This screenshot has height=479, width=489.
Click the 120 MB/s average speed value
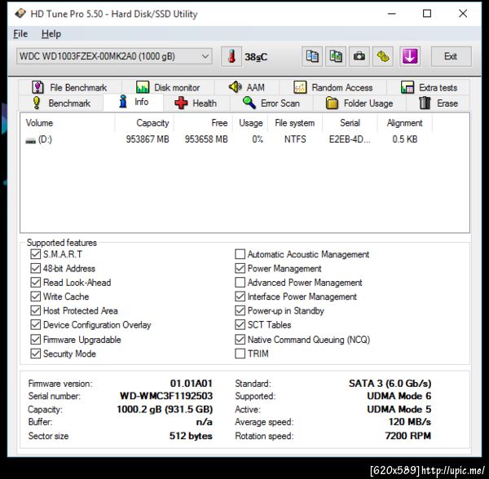coord(409,422)
